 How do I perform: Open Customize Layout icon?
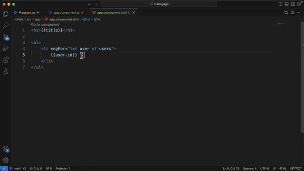(299, 4)
